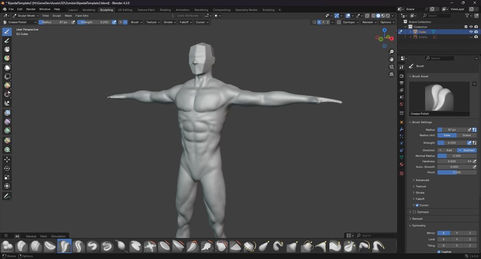
Task: Toggle X axis symmetry in viewport header
Action: (x=319, y=22)
